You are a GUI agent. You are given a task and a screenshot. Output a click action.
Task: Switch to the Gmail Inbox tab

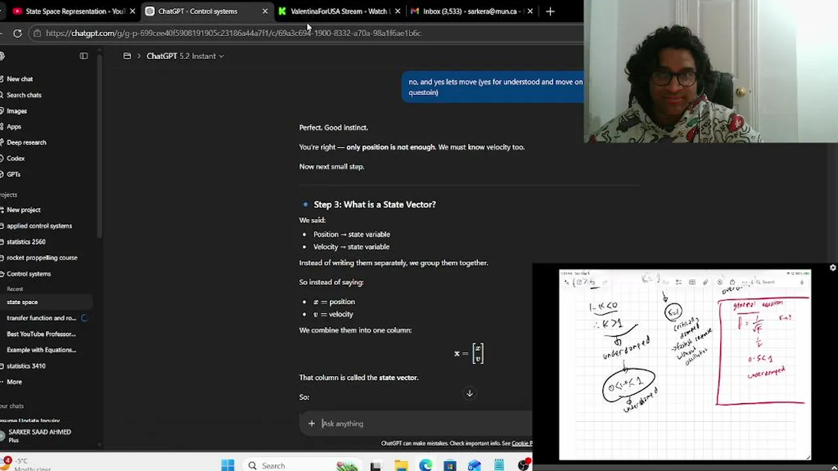tap(471, 11)
